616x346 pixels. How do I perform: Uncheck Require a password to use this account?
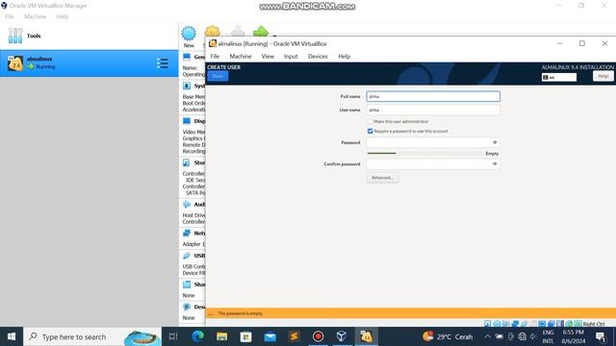click(x=370, y=131)
